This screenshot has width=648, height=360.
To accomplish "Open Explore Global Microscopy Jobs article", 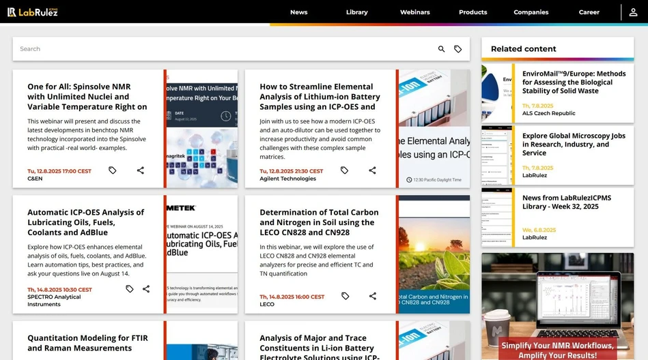I will [574, 144].
